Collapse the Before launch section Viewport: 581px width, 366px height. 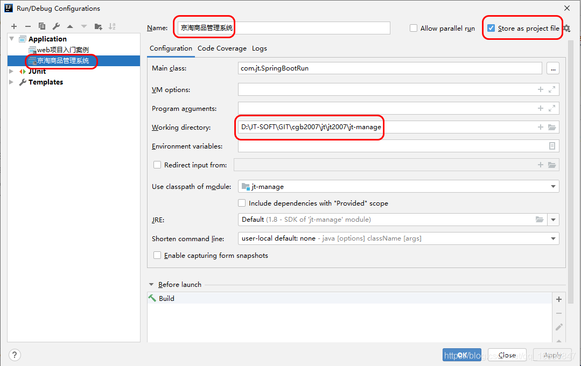click(151, 285)
